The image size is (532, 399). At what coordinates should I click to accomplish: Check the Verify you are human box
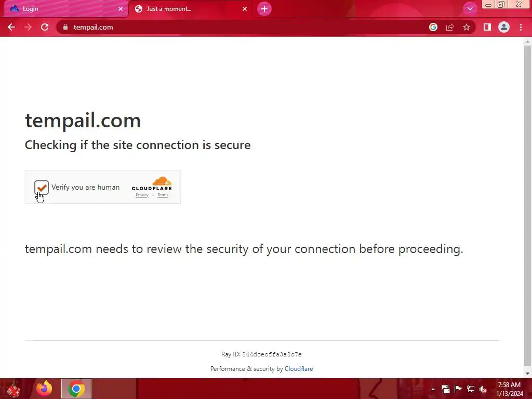42,187
